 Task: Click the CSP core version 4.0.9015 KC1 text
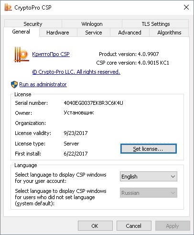(132, 63)
